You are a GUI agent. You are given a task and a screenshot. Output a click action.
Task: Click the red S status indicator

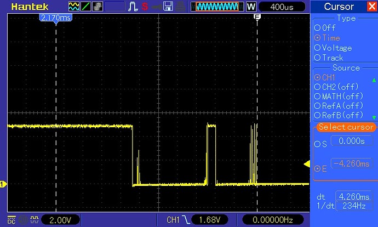pos(145,7)
